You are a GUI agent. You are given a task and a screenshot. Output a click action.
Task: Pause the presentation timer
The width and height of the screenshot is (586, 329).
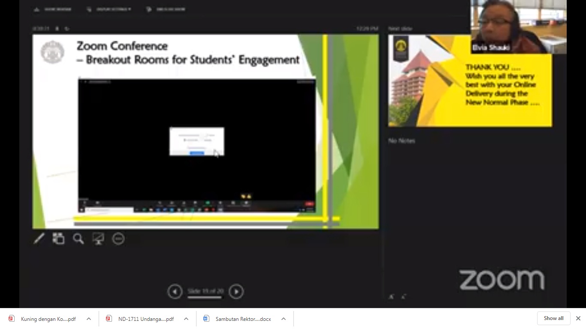pyautogui.click(x=58, y=29)
